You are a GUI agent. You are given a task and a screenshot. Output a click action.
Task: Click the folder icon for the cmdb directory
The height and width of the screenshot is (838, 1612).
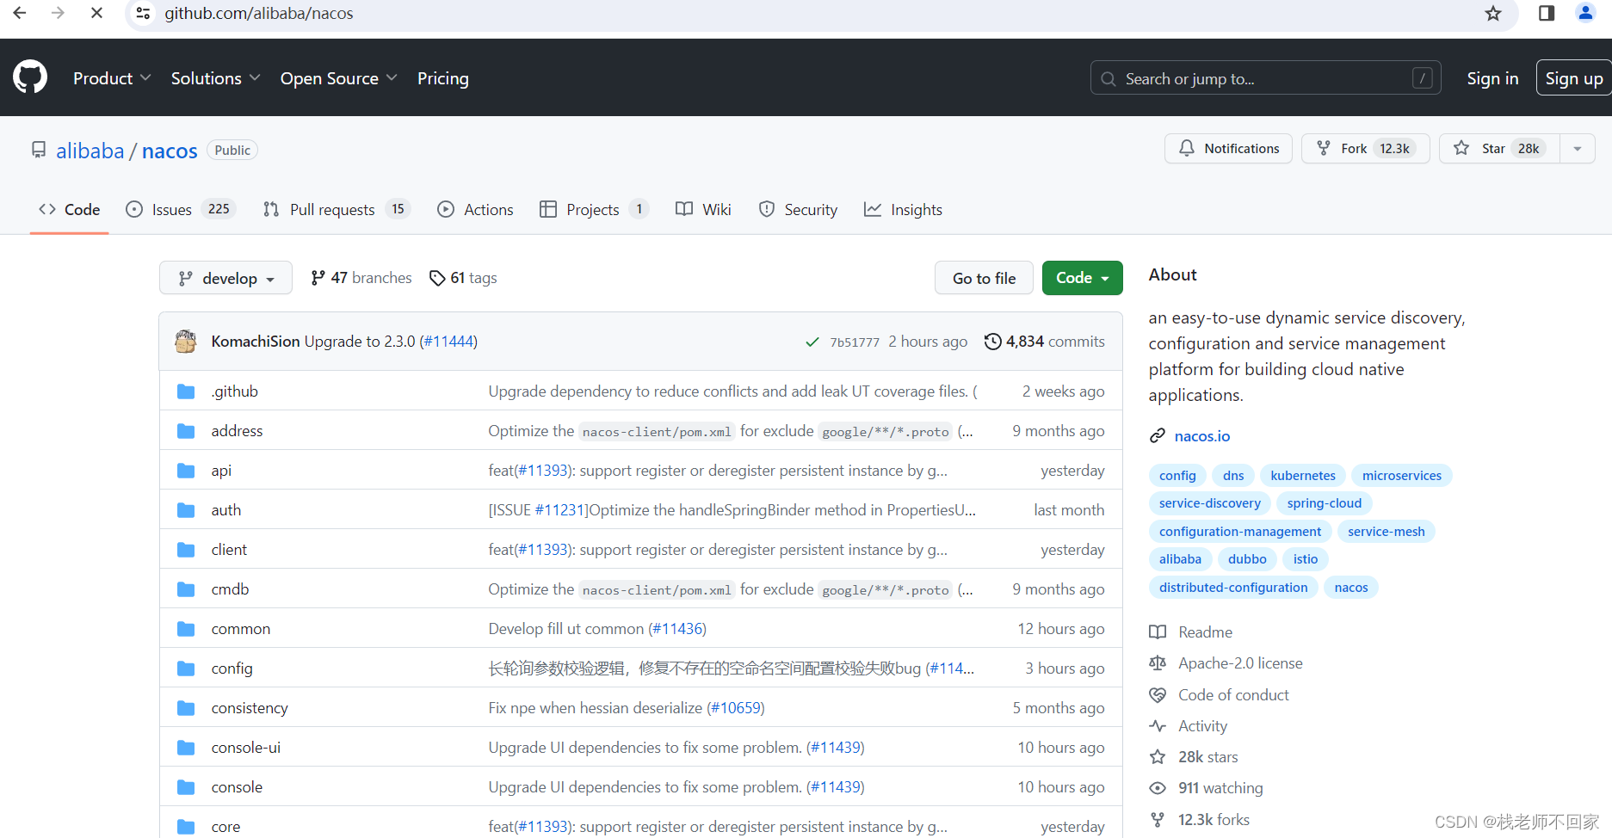click(x=186, y=589)
